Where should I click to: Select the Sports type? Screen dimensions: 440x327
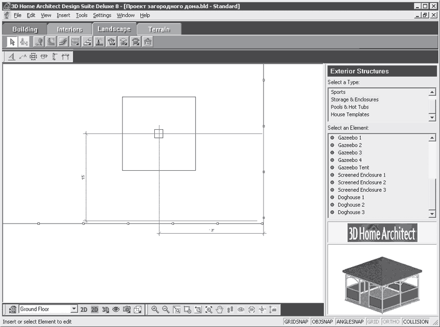(338, 92)
